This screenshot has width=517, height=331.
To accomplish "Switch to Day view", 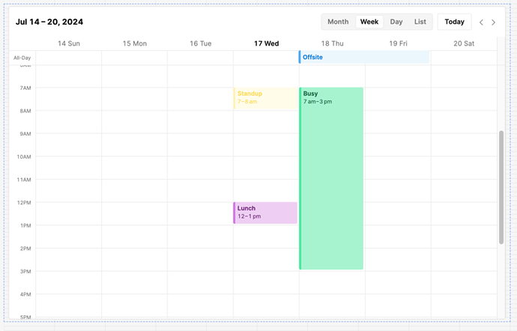I will 396,22.
